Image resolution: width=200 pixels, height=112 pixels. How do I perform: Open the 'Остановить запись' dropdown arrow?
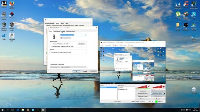point(164,94)
